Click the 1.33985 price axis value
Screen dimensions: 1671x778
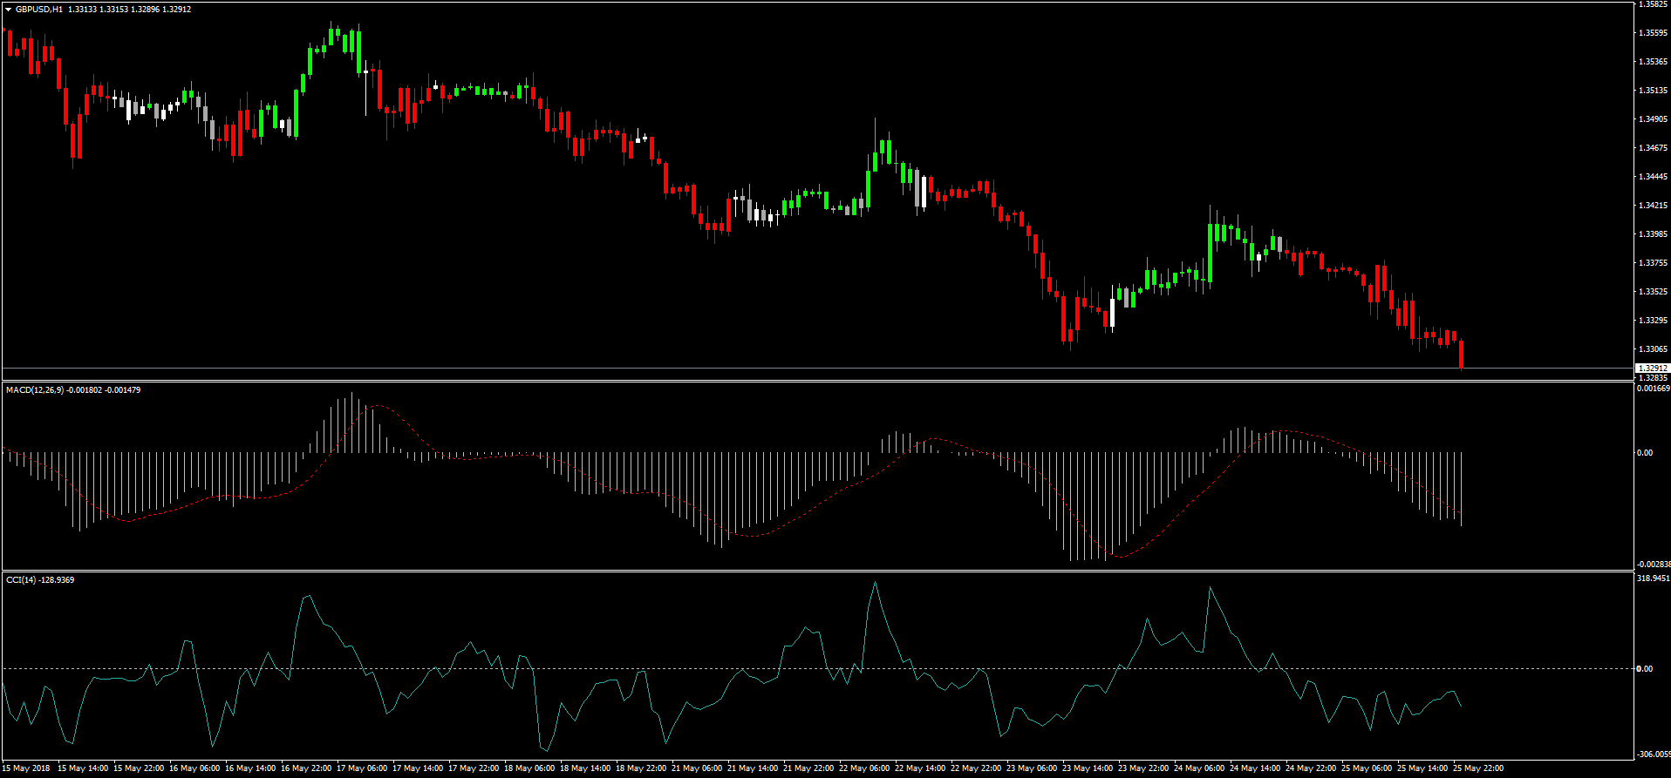pos(1654,234)
